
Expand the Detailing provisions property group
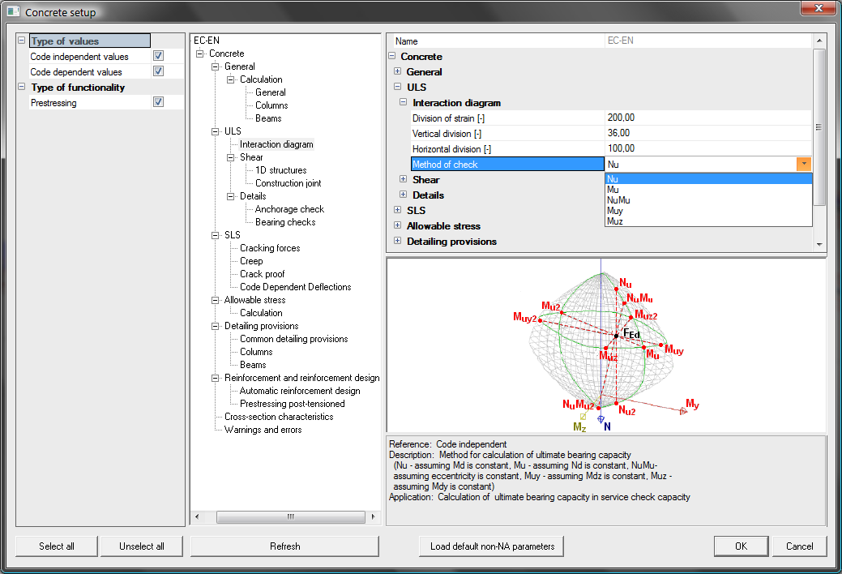point(397,242)
